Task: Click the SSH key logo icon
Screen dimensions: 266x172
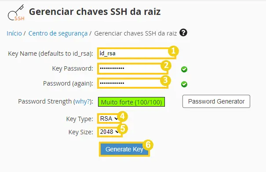Action: (16, 13)
